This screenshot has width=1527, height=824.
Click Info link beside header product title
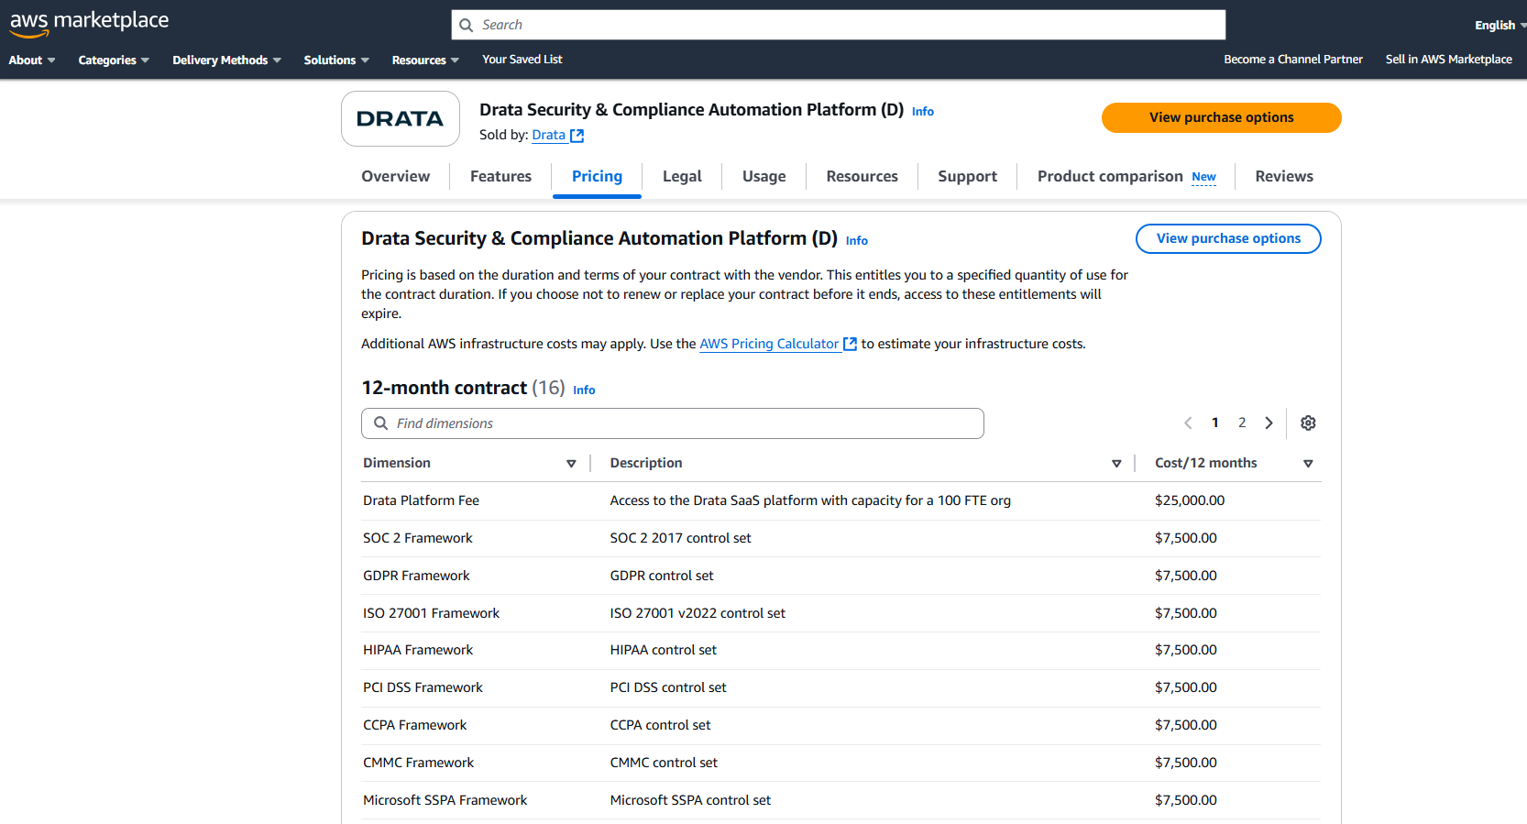click(923, 112)
